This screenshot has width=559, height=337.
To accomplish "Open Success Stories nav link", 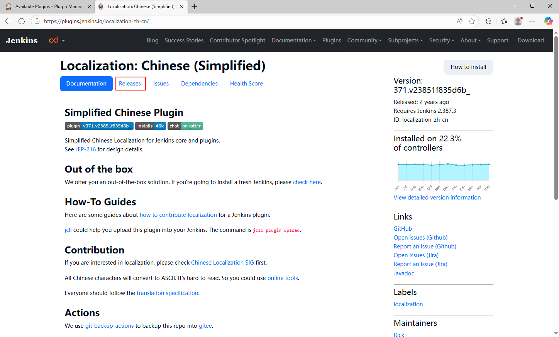I will (x=184, y=40).
